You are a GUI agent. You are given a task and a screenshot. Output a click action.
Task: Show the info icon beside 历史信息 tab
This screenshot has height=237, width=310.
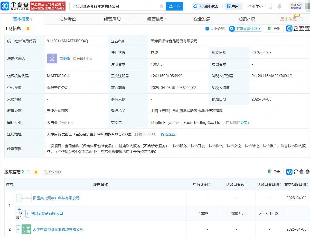click(301, 19)
